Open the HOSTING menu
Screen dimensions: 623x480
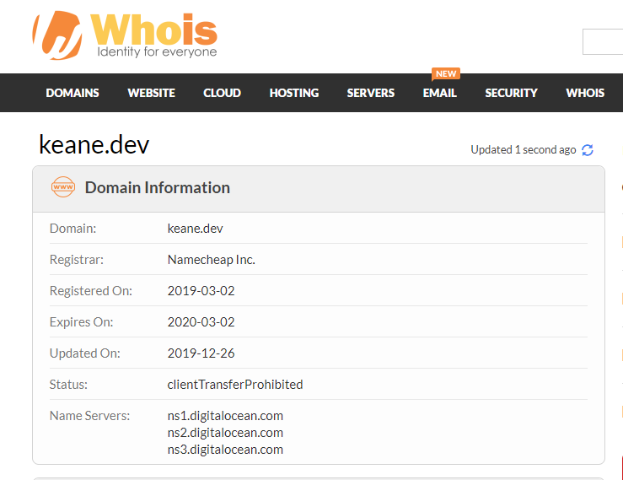click(294, 93)
